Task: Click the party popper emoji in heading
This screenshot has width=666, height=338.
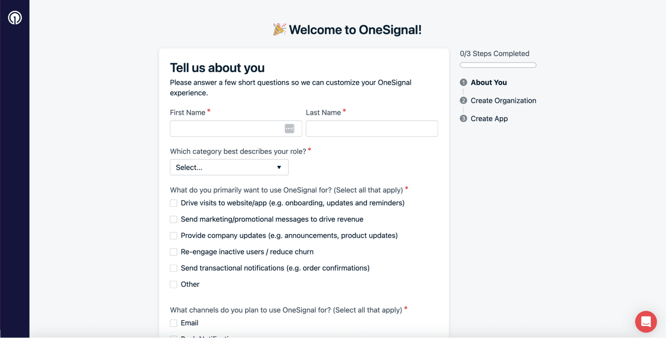Action: (279, 30)
